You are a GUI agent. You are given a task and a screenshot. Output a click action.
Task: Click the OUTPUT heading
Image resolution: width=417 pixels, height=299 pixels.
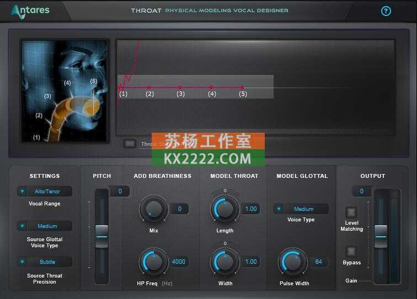[x=372, y=176]
